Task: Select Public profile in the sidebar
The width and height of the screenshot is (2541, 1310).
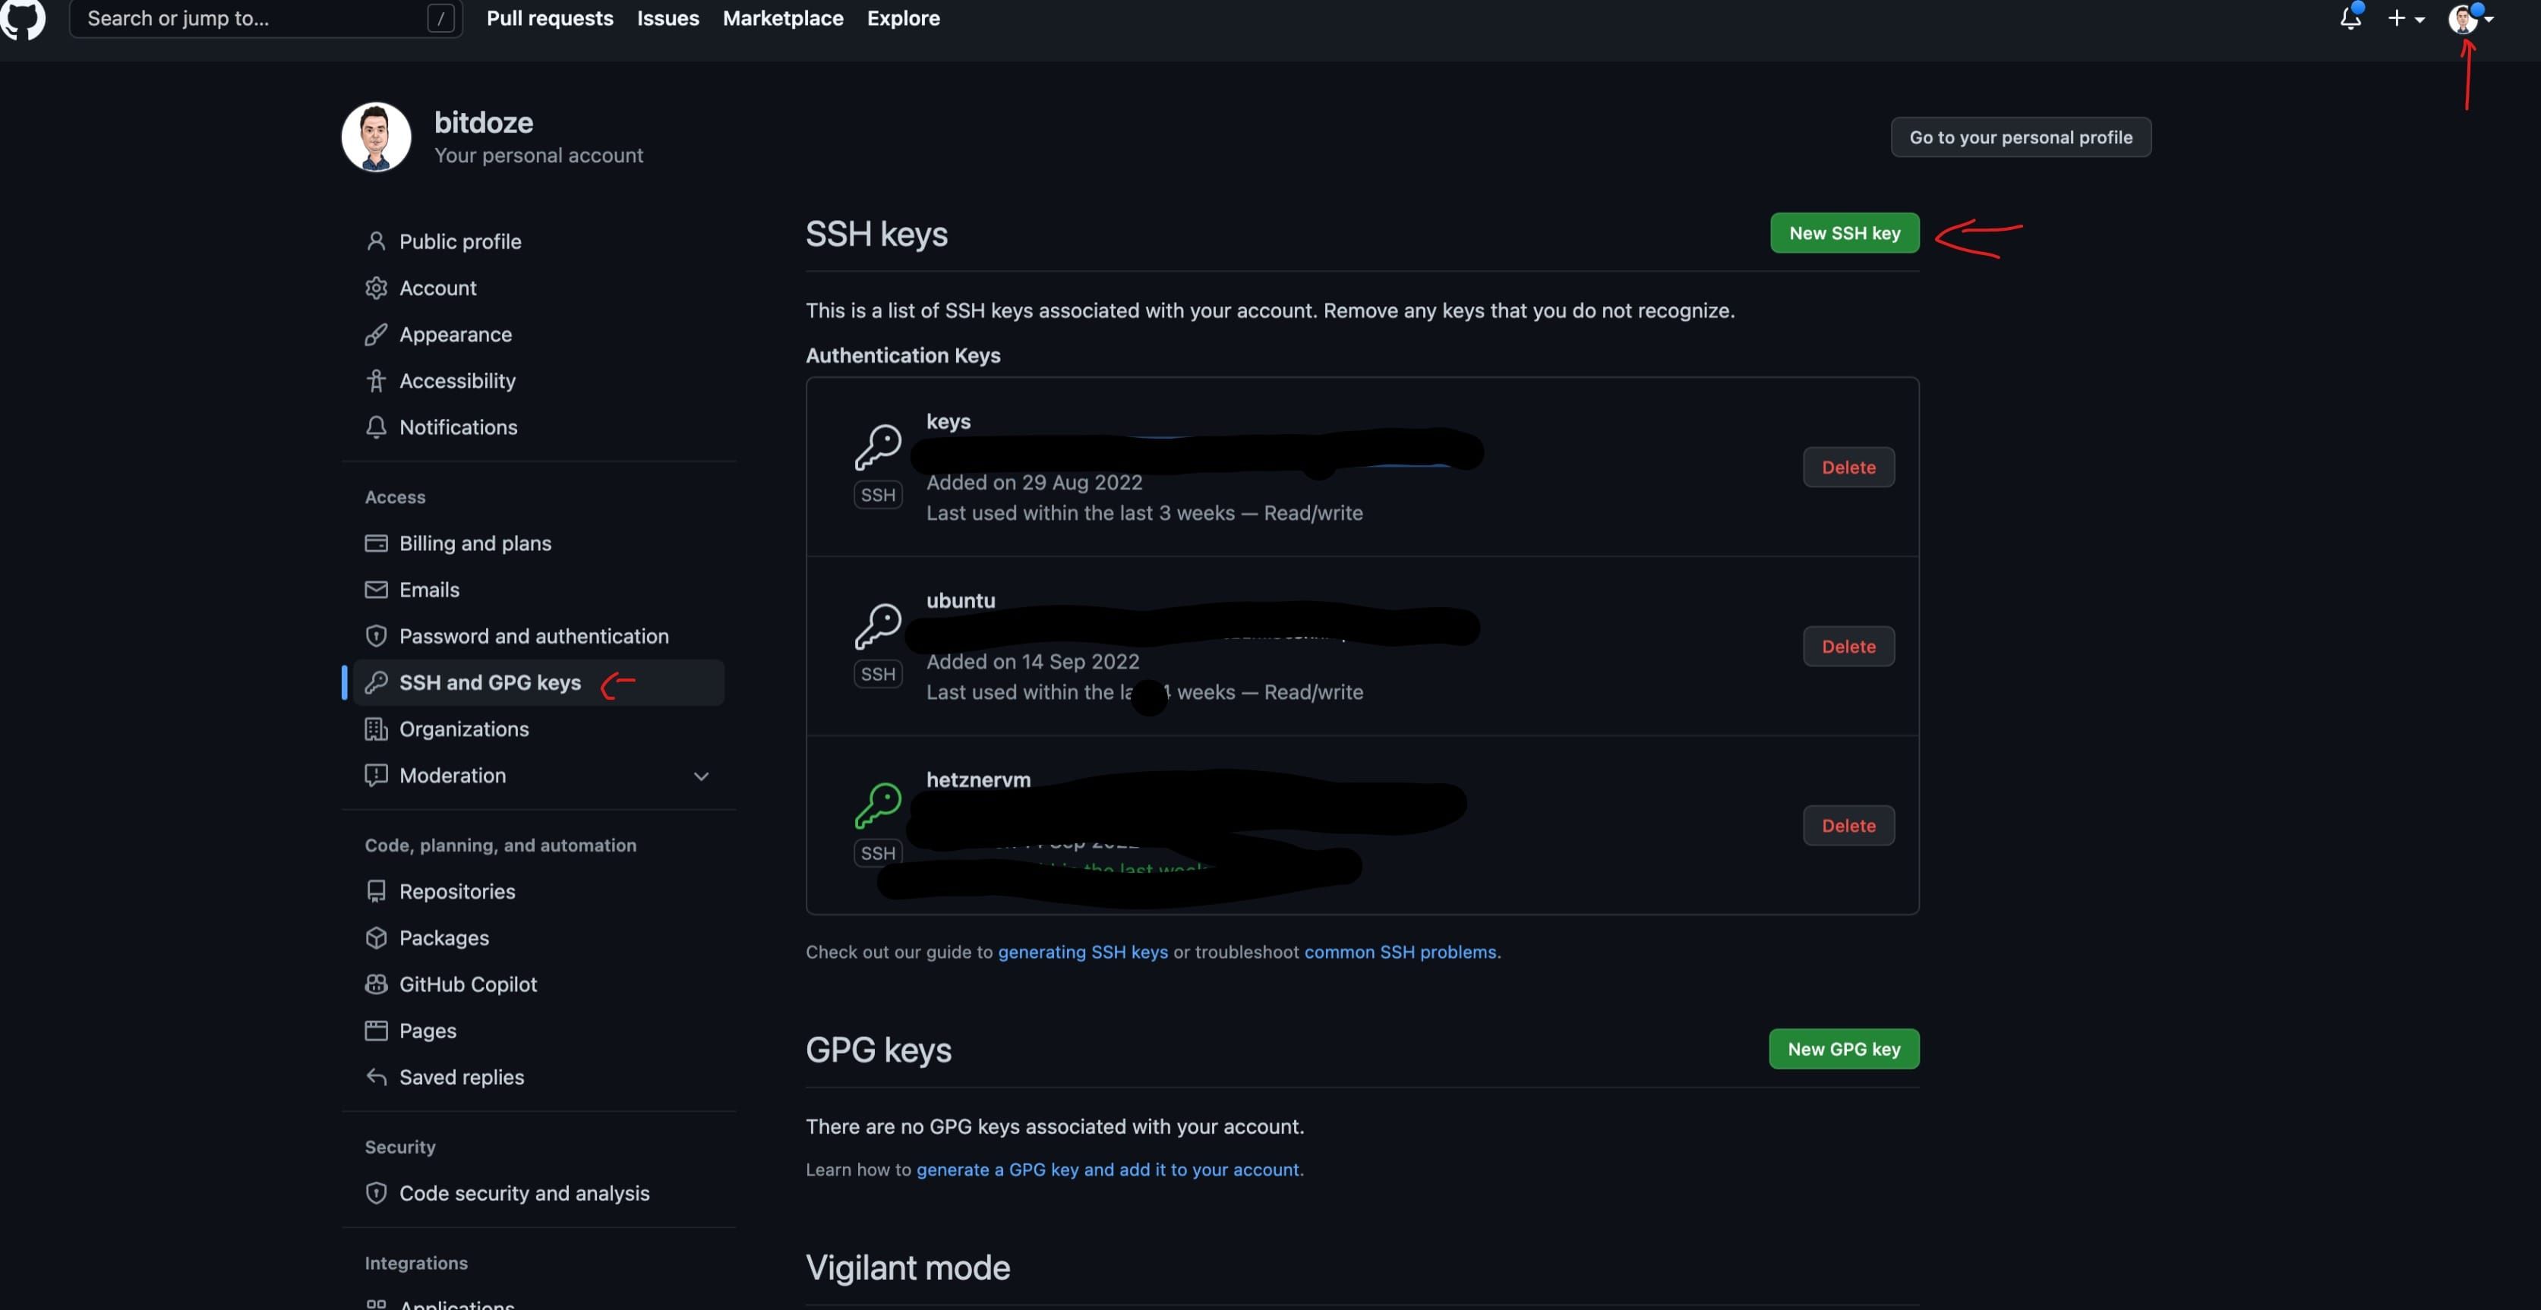Action: [459, 241]
